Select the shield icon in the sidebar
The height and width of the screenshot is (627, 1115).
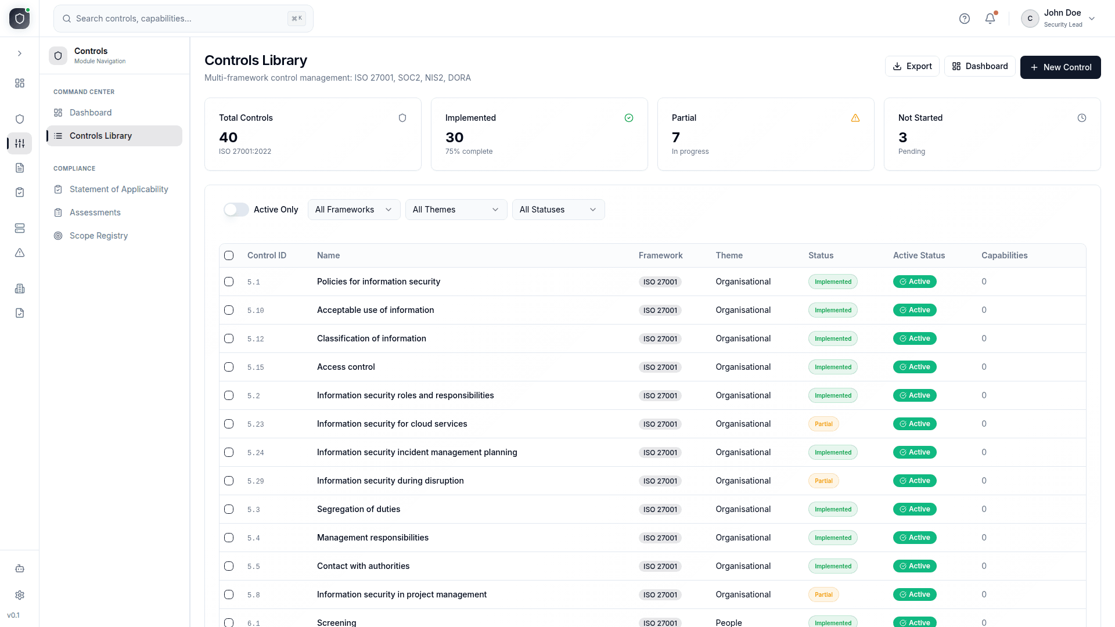click(x=19, y=118)
